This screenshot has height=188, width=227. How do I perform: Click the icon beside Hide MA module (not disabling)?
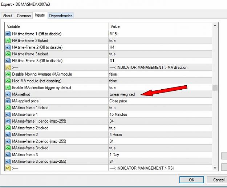click(8, 81)
